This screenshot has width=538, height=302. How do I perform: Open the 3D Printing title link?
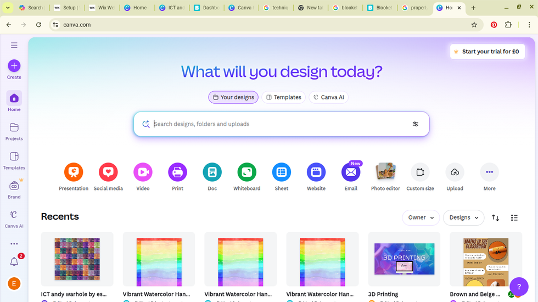[383, 294]
